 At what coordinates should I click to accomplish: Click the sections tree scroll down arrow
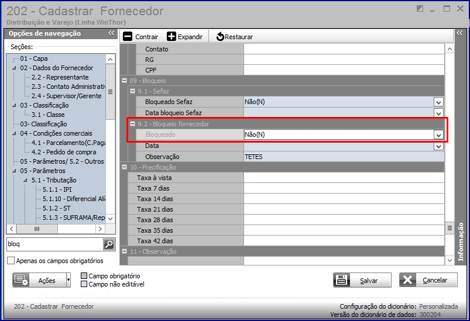(110, 219)
